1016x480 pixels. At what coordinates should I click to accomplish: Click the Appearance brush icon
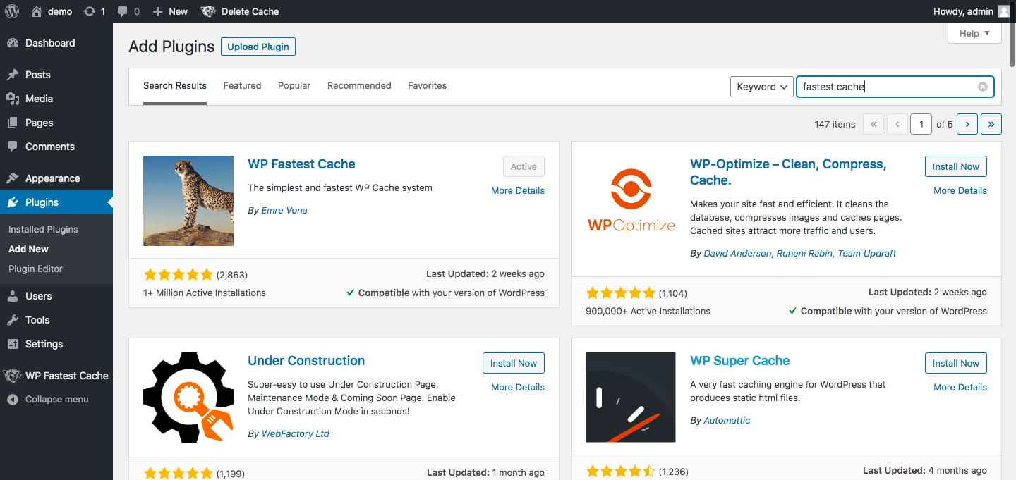pyautogui.click(x=13, y=178)
